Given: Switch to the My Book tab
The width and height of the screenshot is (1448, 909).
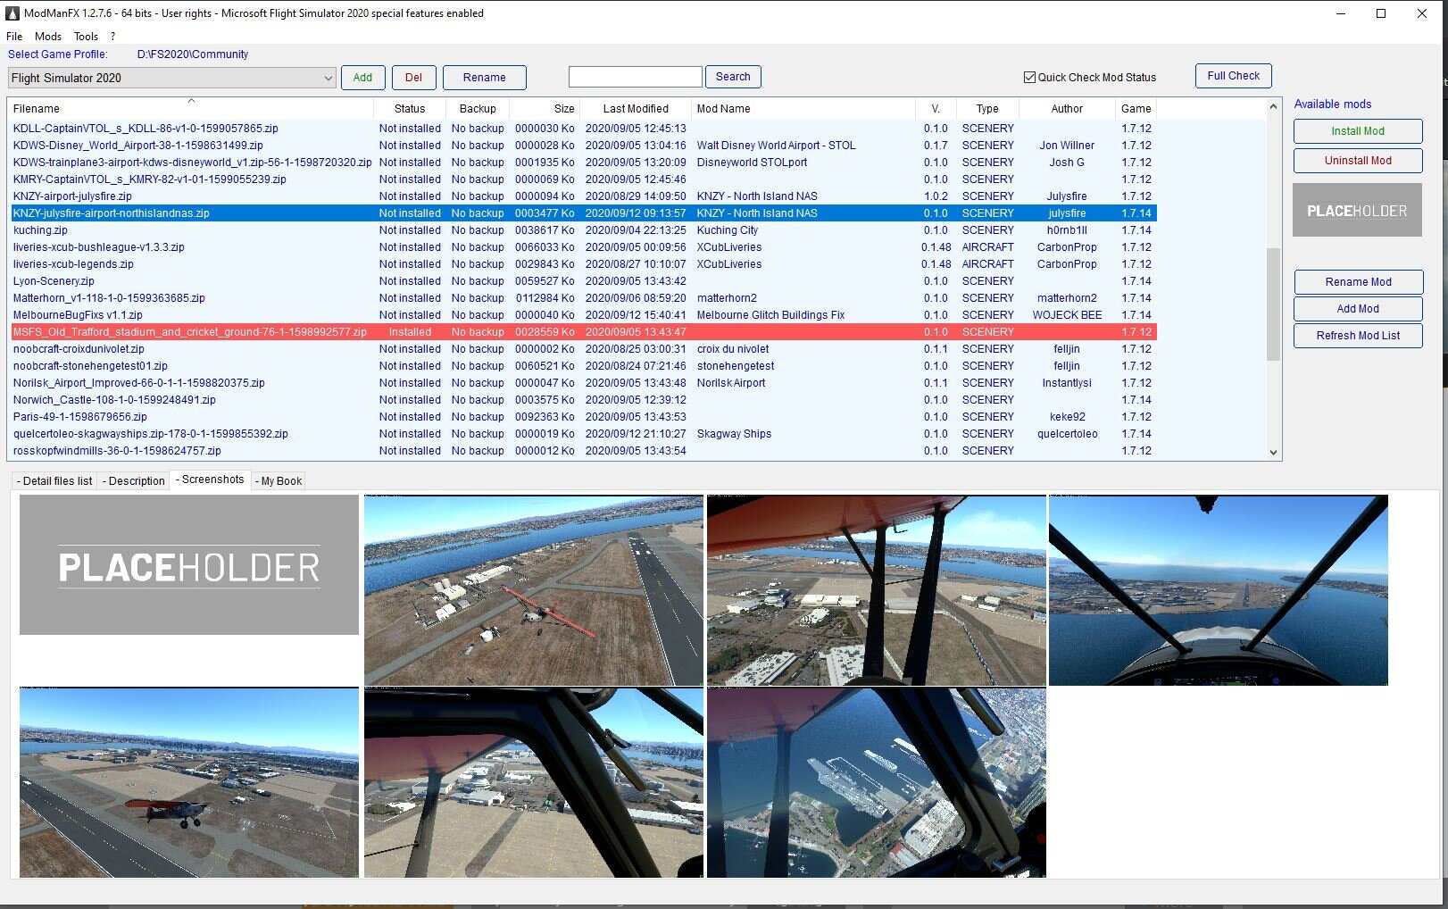Looking at the screenshot, I should click(278, 480).
